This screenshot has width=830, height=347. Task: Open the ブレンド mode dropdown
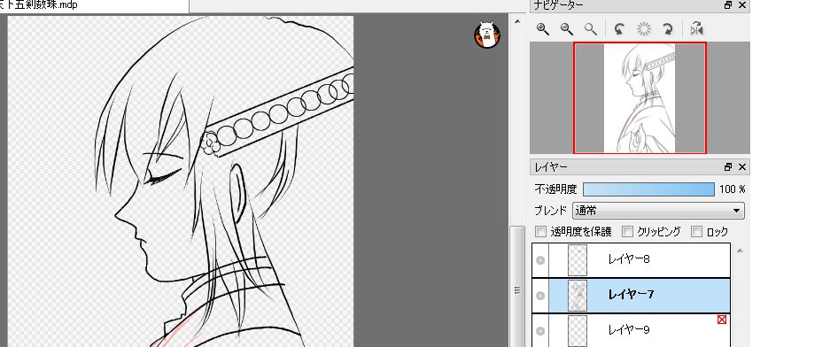658,211
